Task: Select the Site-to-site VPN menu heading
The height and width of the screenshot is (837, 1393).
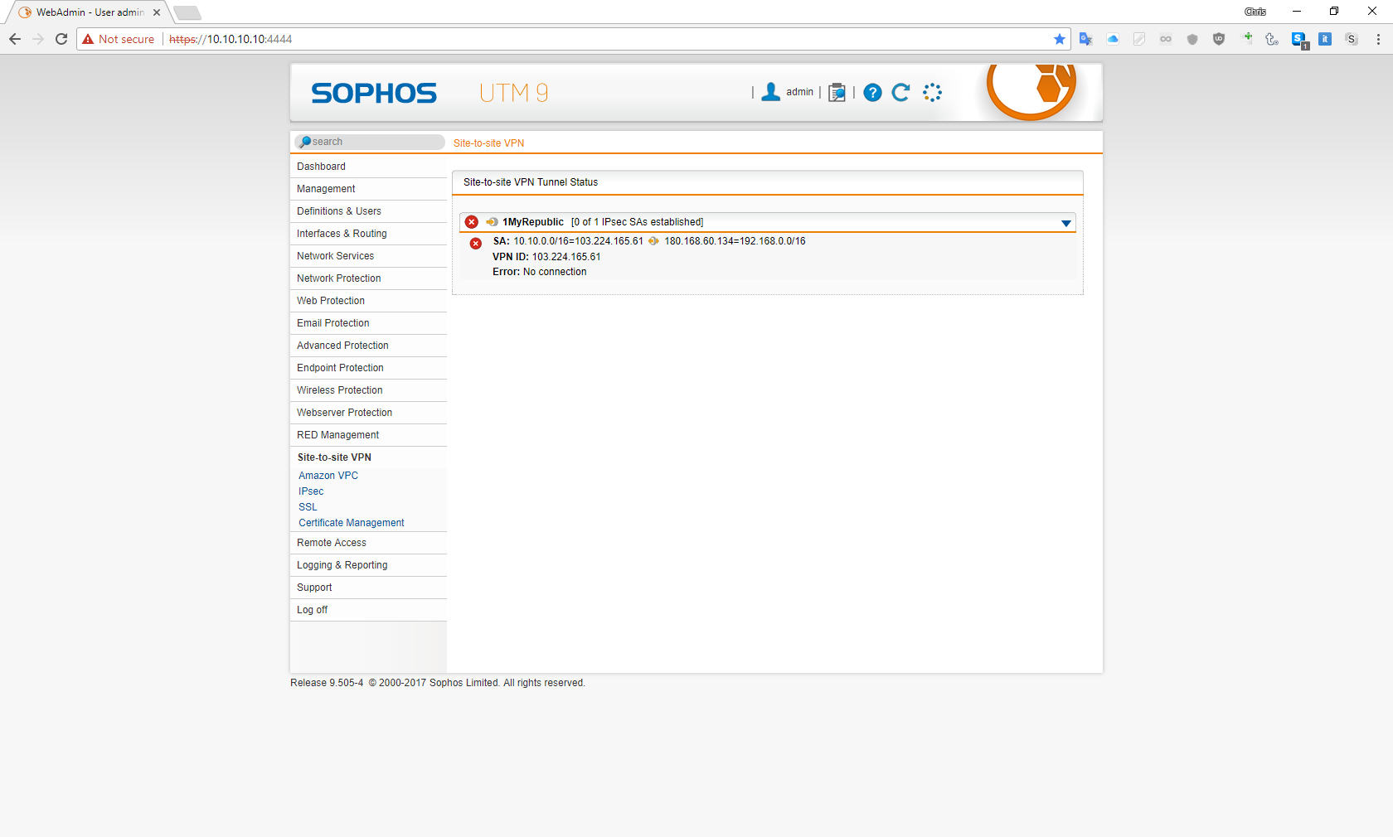Action: pyautogui.click(x=368, y=457)
